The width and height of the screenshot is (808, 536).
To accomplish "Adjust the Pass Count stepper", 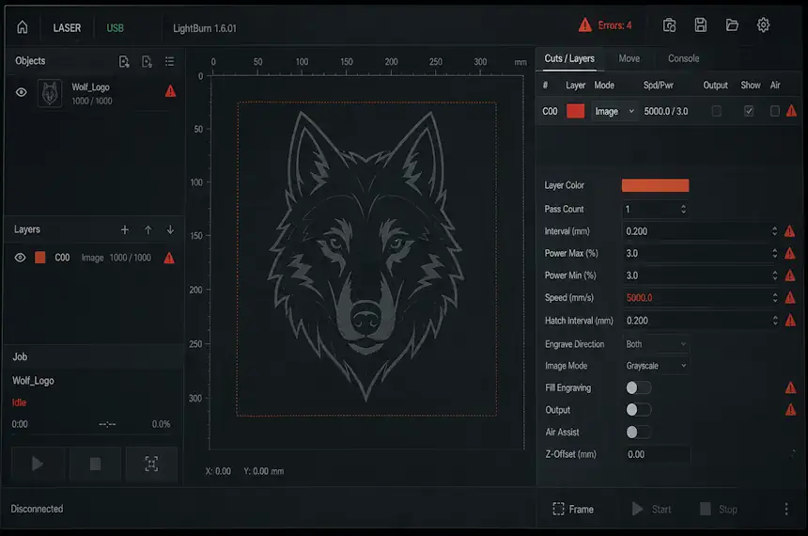I will tap(683, 209).
